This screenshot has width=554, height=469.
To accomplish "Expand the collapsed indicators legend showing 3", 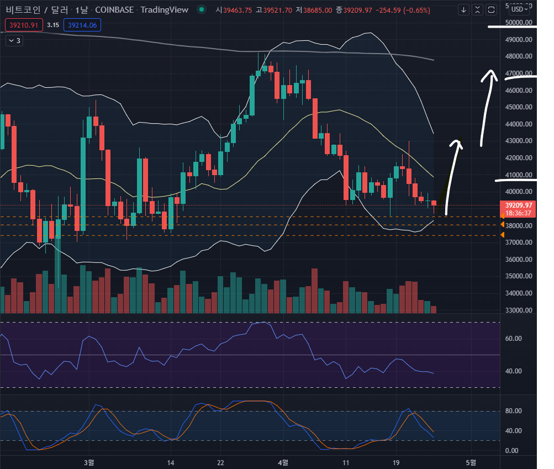I will pyautogui.click(x=14, y=41).
